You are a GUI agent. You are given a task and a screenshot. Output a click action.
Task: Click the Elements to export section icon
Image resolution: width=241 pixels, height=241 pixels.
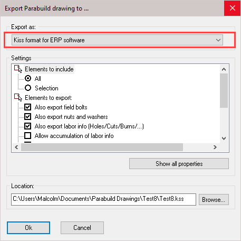18,97
